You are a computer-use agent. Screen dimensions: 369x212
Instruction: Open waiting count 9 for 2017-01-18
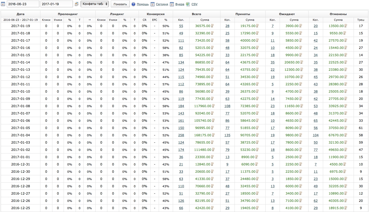pos(273,33)
